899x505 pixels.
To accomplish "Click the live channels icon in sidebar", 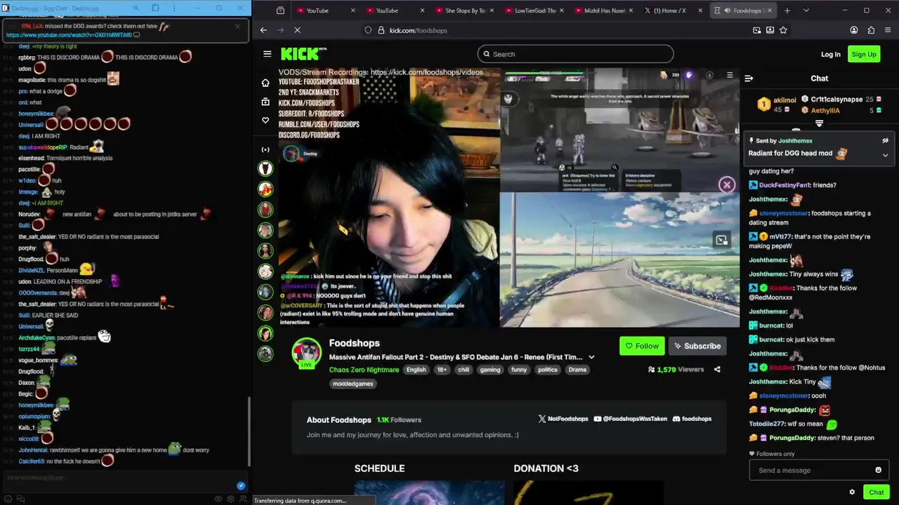I will click(265, 149).
